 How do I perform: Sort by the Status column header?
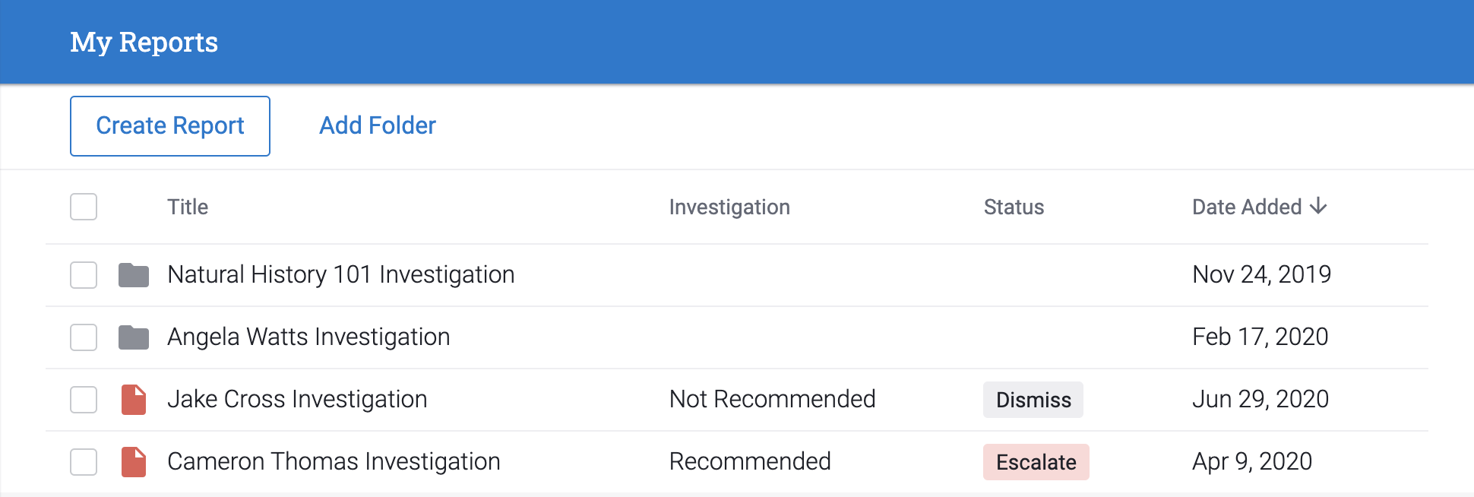[1014, 207]
